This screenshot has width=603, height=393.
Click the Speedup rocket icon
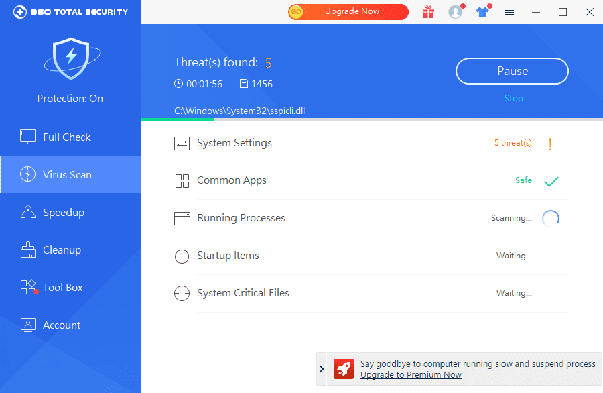pyautogui.click(x=27, y=212)
